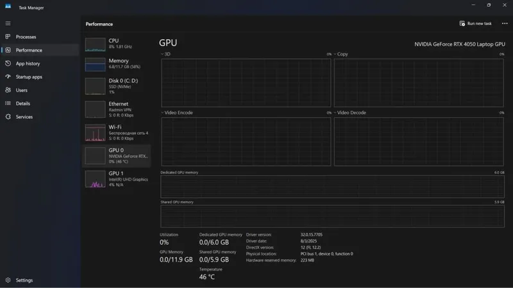Select Ethernet Radmin VPN entry
The width and height of the screenshot is (513, 288).
coord(116,109)
